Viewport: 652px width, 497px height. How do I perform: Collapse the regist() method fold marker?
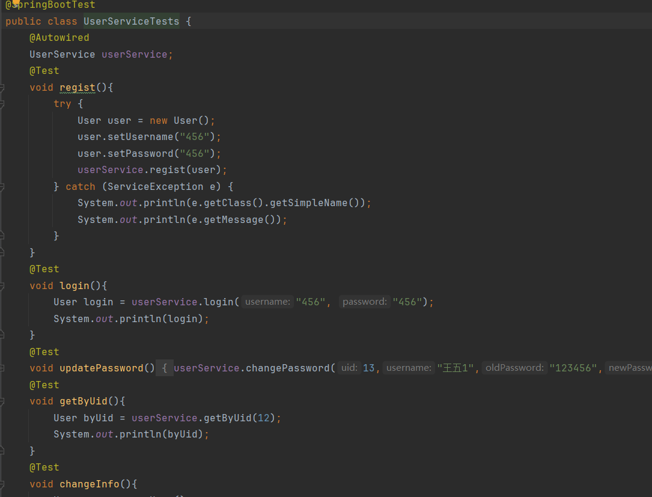[2, 88]
